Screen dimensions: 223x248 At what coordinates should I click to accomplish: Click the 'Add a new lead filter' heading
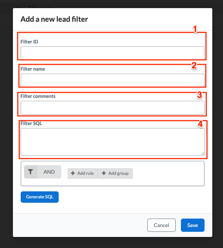point(54,19)
